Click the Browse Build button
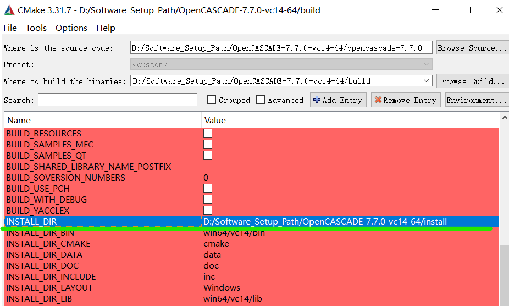Image resolution: width=509 pixels, height=306 pixels. coord(473,81)
